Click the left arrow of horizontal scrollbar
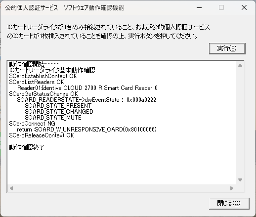The image size is (256, 217). click(x=11, y=188)
